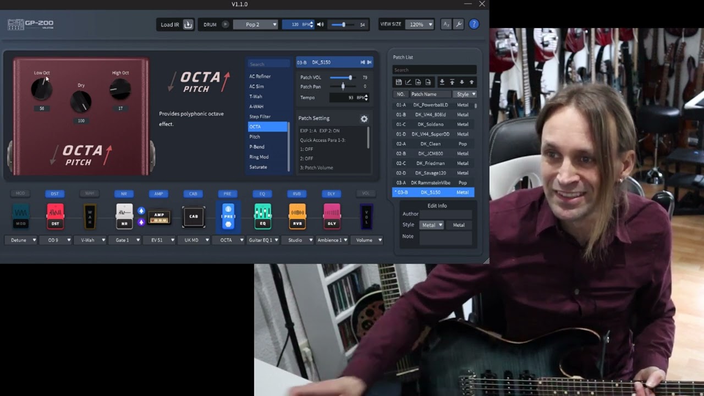Click the Patch List search field
Screen dimensions: 704x396
click(435, 70)
